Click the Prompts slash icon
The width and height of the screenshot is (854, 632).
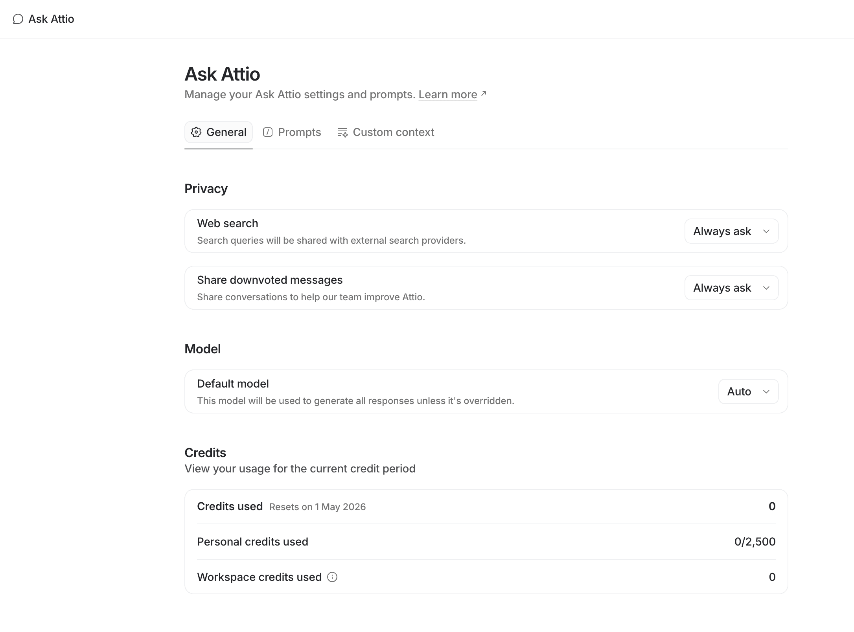click(268, 132)
